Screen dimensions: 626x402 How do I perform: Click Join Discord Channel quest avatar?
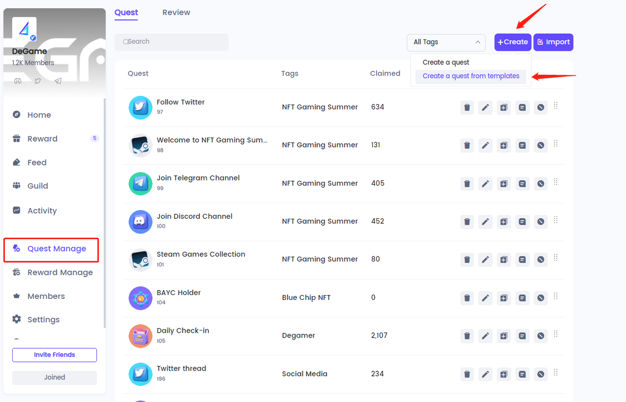[x=140, y=222]
